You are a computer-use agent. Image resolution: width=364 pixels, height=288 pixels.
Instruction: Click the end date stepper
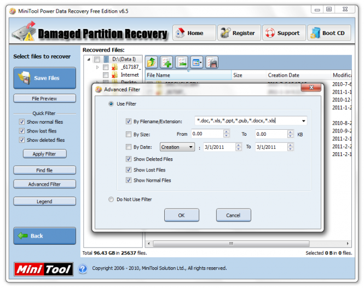point(290,147)
